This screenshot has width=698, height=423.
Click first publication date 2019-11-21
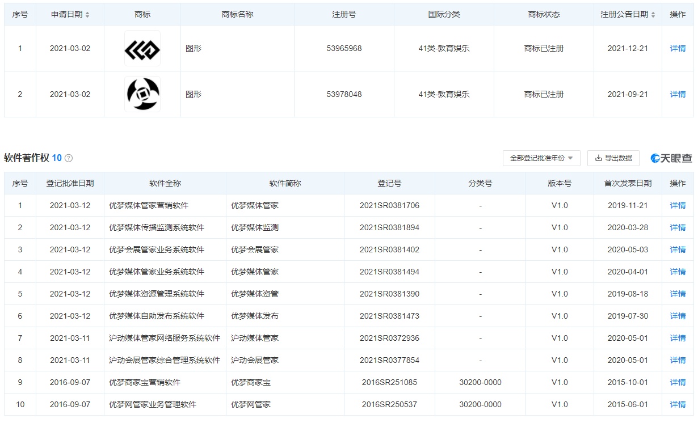point(628,205)
